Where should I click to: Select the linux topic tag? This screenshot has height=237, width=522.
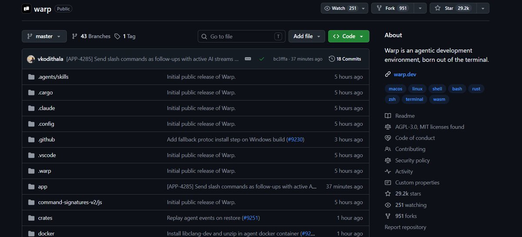coord(417,89)
